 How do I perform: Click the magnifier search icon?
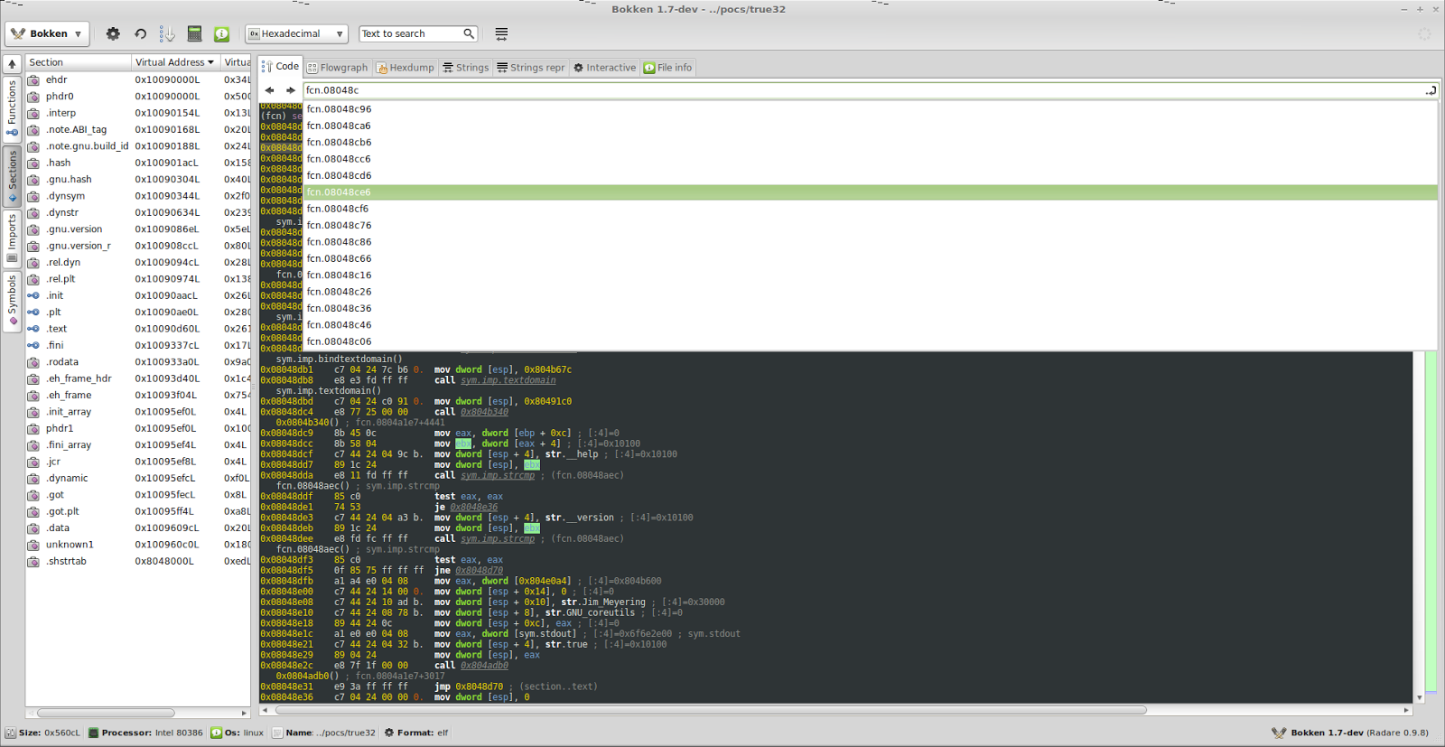[x=469, y=33]
